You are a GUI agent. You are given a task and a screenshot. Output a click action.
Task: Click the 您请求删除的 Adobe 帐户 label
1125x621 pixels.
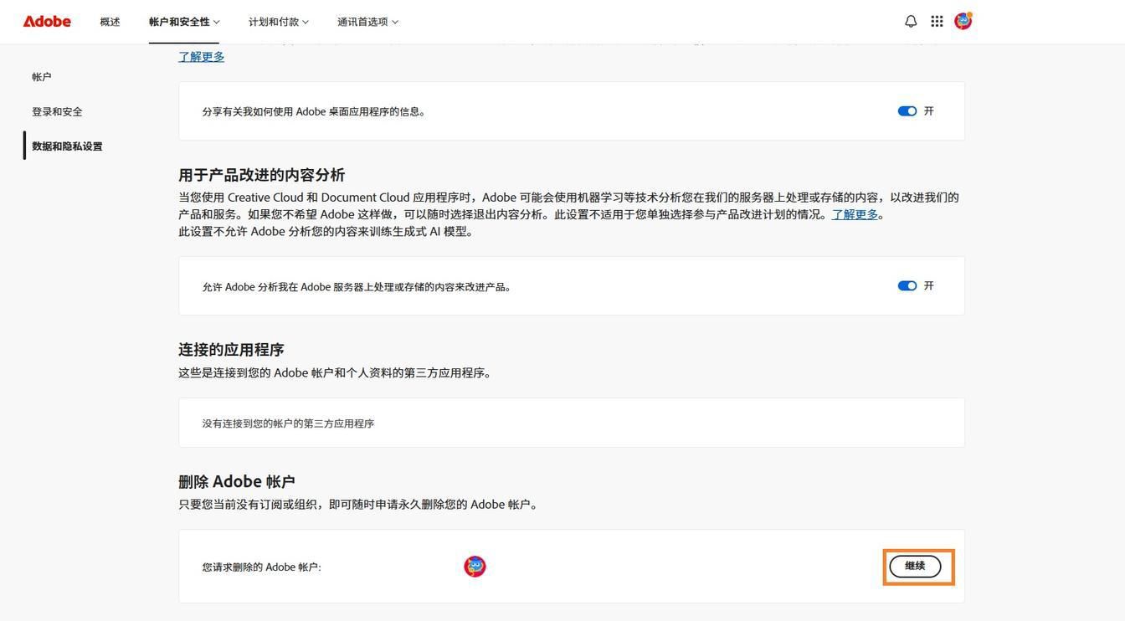261,567
